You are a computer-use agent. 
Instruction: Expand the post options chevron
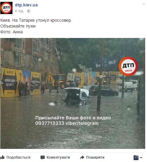click(x=144, y=4)
